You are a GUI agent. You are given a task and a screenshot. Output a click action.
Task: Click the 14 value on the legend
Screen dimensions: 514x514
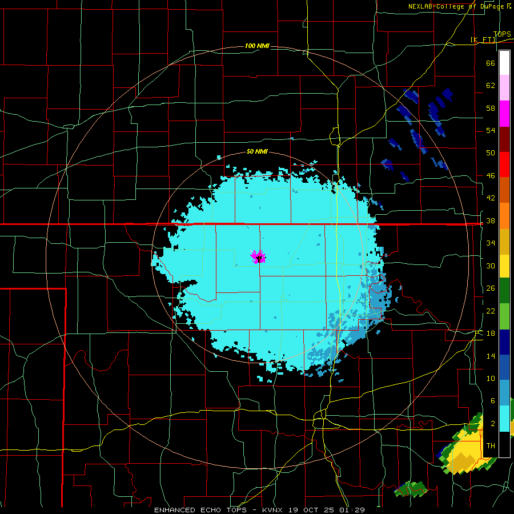tap(491, 356)
